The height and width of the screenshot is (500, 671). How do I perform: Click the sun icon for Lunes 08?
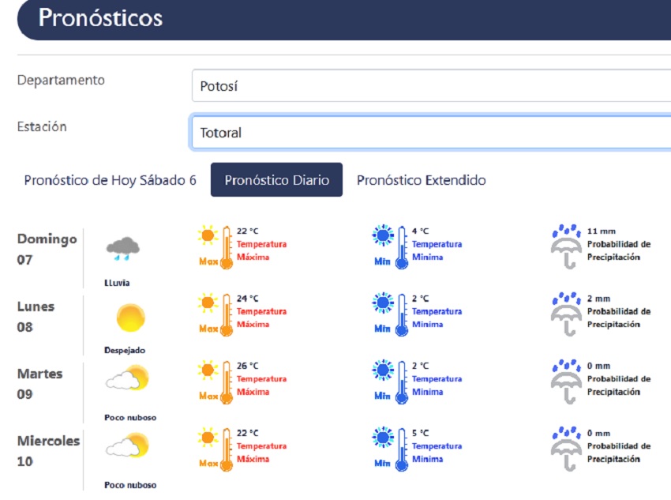point(130,318)
